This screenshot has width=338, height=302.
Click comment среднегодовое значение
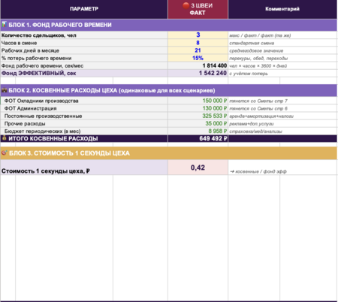(x=256, y=51)
